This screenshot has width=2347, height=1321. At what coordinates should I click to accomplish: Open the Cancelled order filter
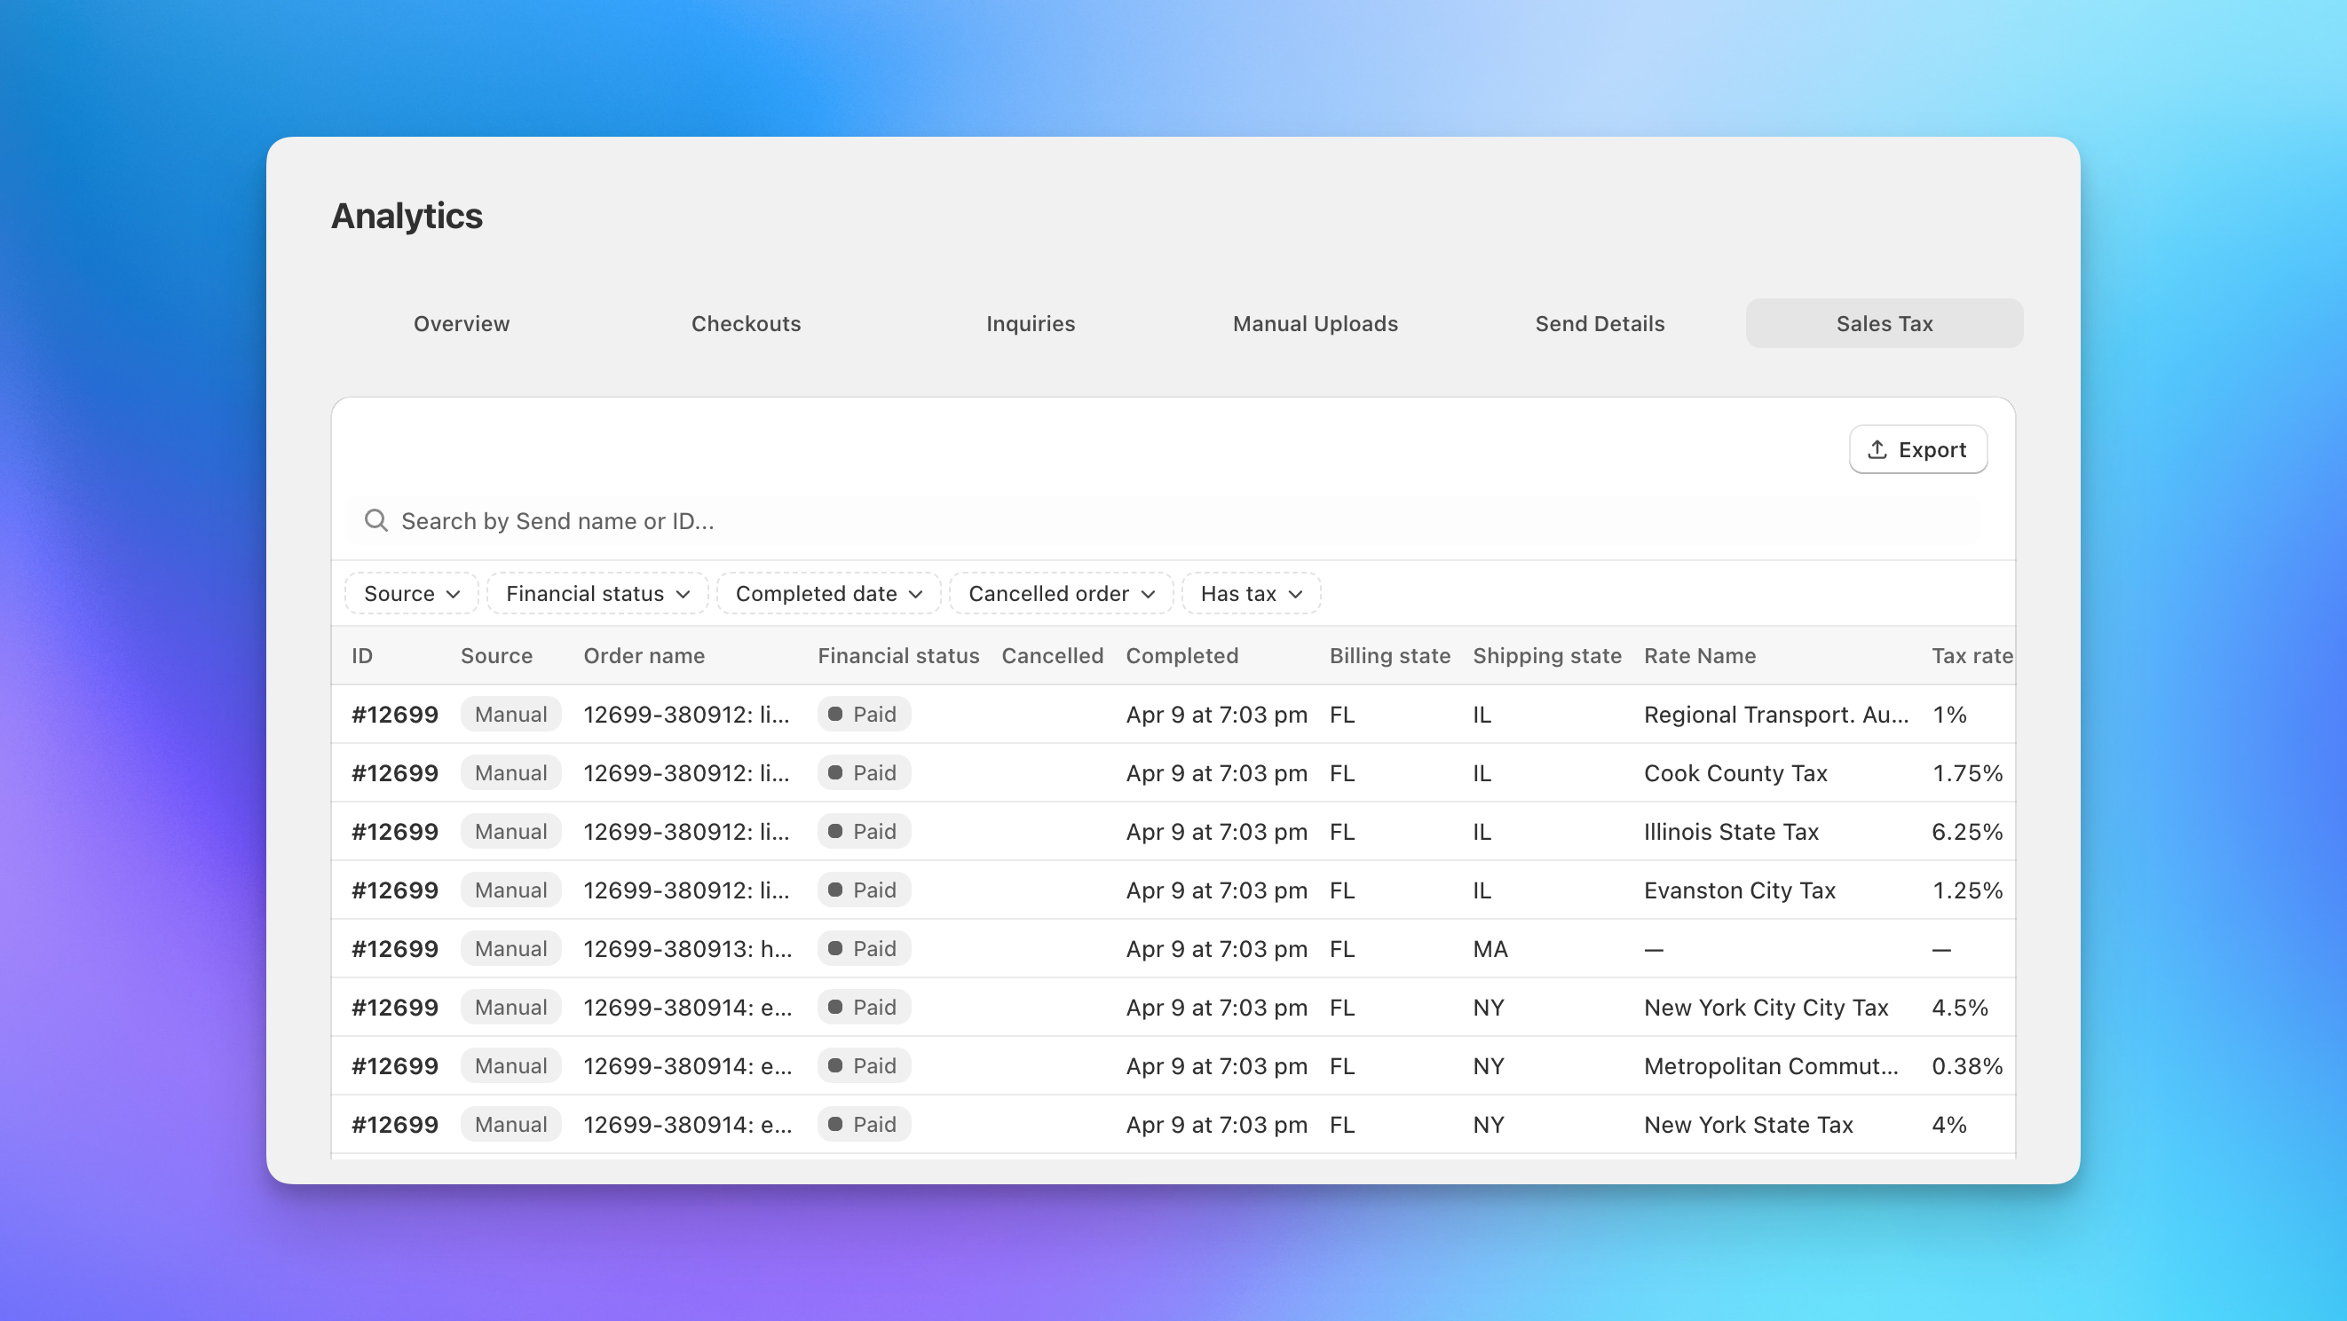(x=1061, y=593)
